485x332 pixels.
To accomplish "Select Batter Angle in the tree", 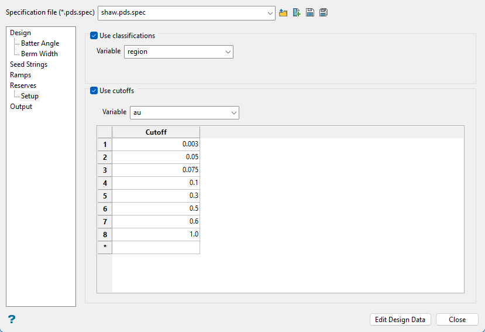I will pyautogui.click(x=40, y=43).
